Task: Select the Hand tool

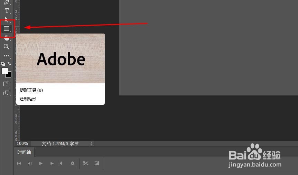Action: [x=7, y=37]
